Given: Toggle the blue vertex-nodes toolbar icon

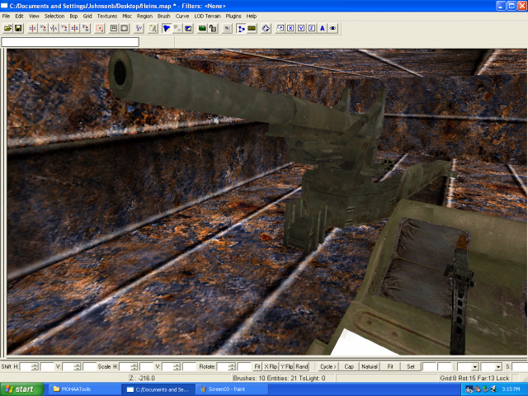Looking at the screenshot, I should [241, 28].
